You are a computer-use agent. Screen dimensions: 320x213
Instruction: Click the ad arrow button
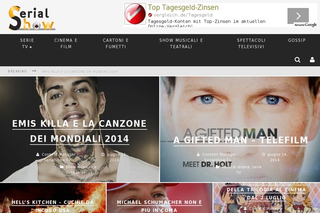tap(298, 16)
